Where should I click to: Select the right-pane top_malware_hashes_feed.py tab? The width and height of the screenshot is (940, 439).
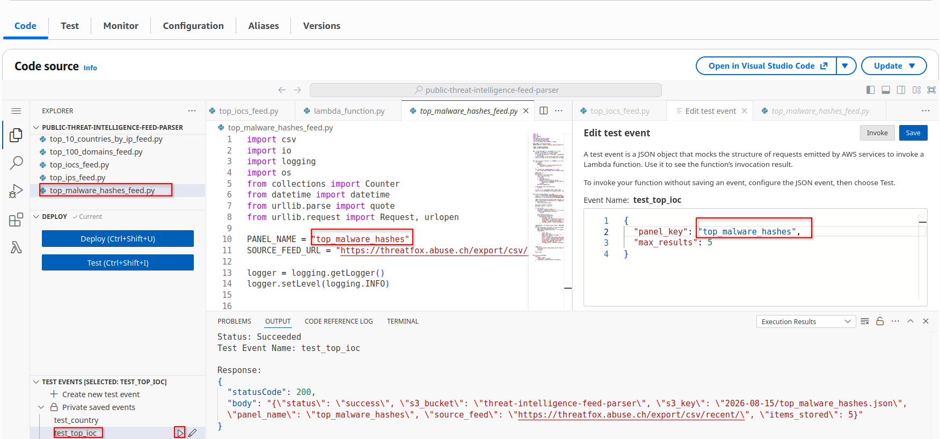(820, 111)
